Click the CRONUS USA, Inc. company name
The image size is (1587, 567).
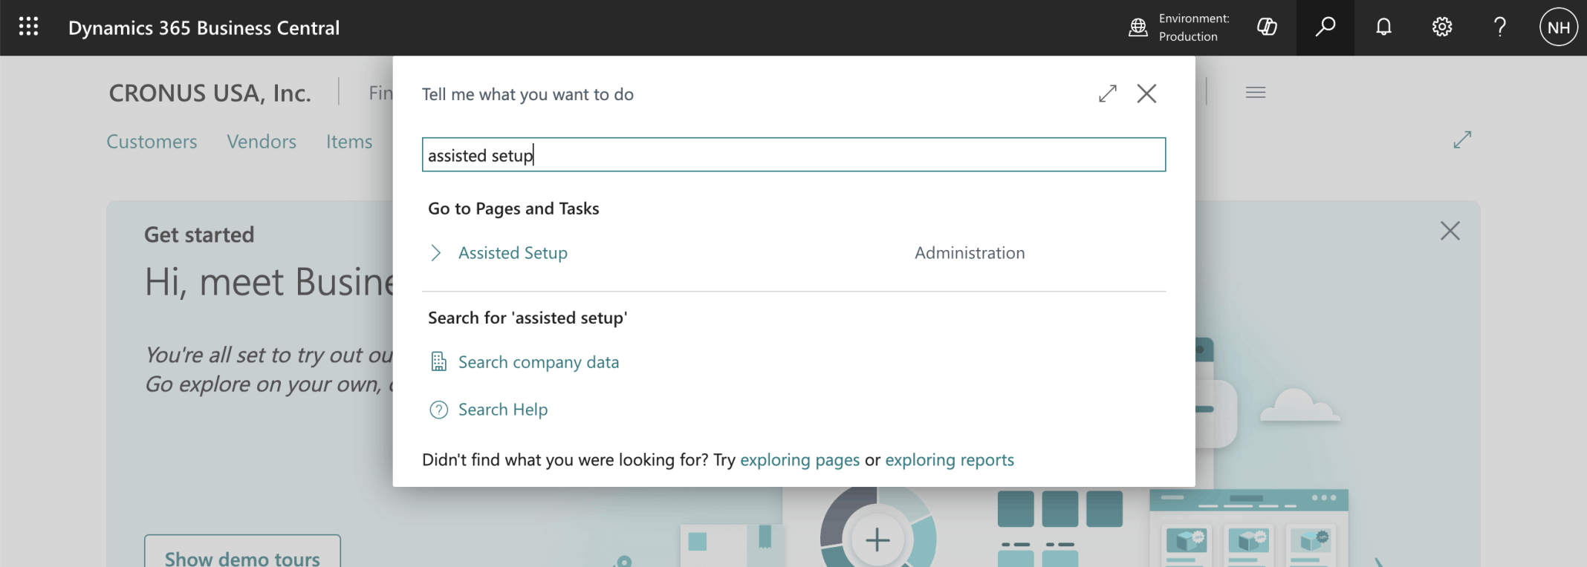tap(210, 93)
